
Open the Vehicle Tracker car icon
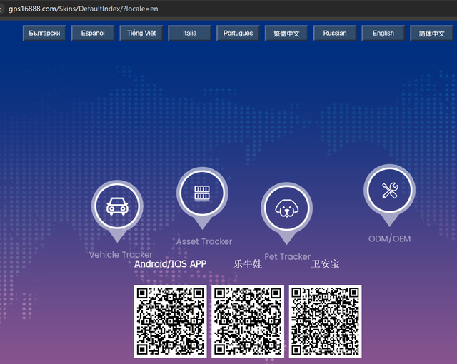click(x=117, y=206)
